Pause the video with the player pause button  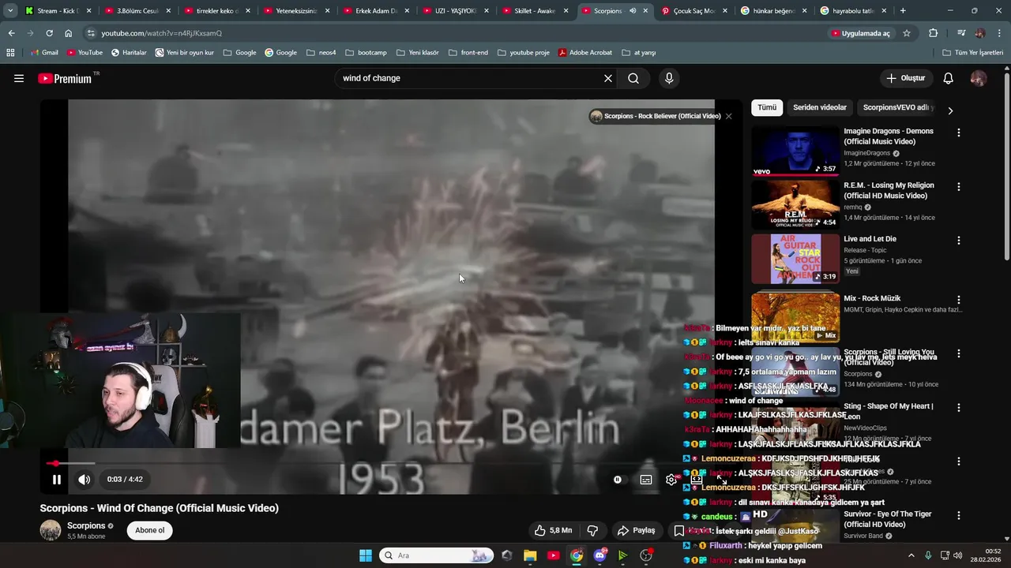(x=56, y=479)
